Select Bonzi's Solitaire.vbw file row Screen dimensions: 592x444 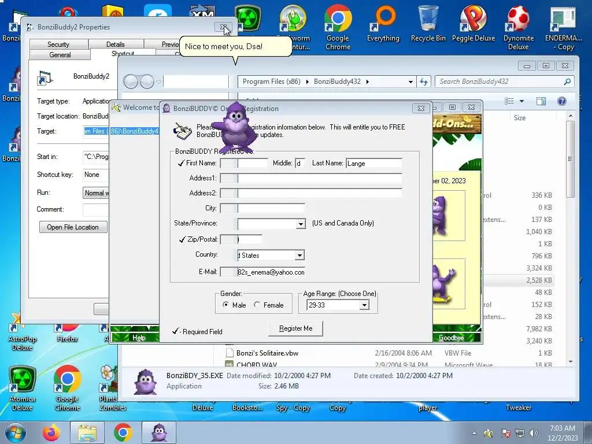coord(389,353)
